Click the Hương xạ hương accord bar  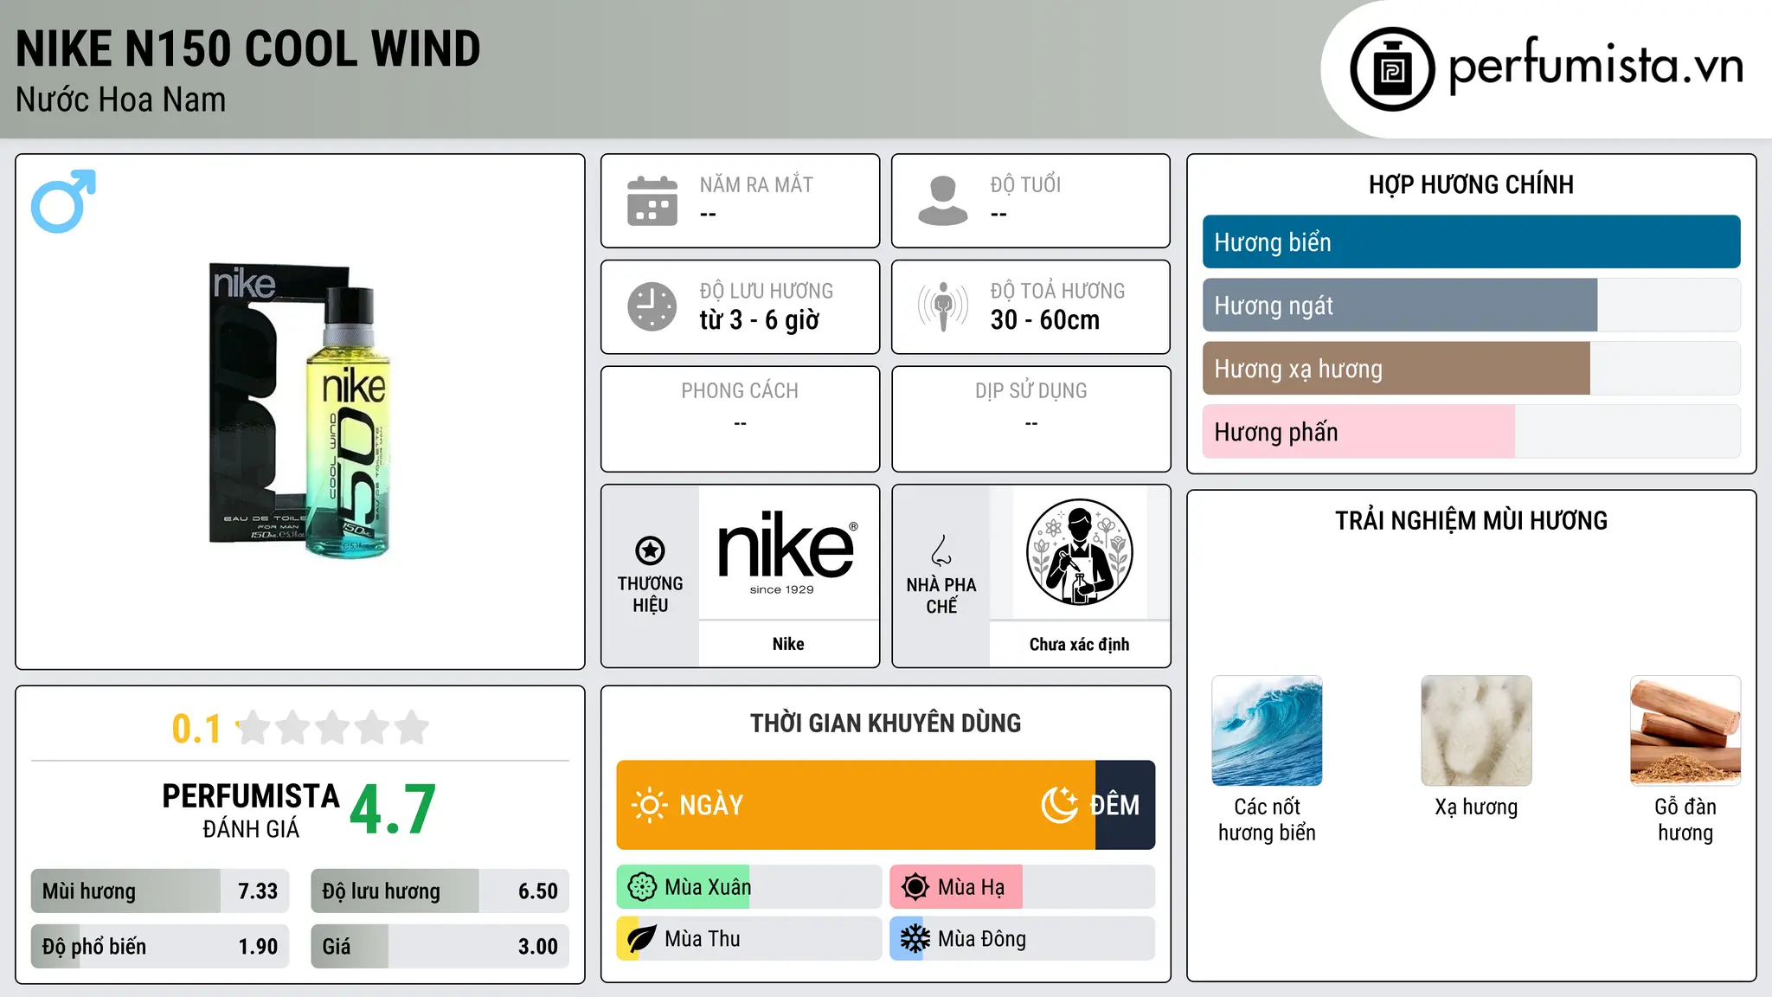pyautogui.click(x=1471, y=369)
